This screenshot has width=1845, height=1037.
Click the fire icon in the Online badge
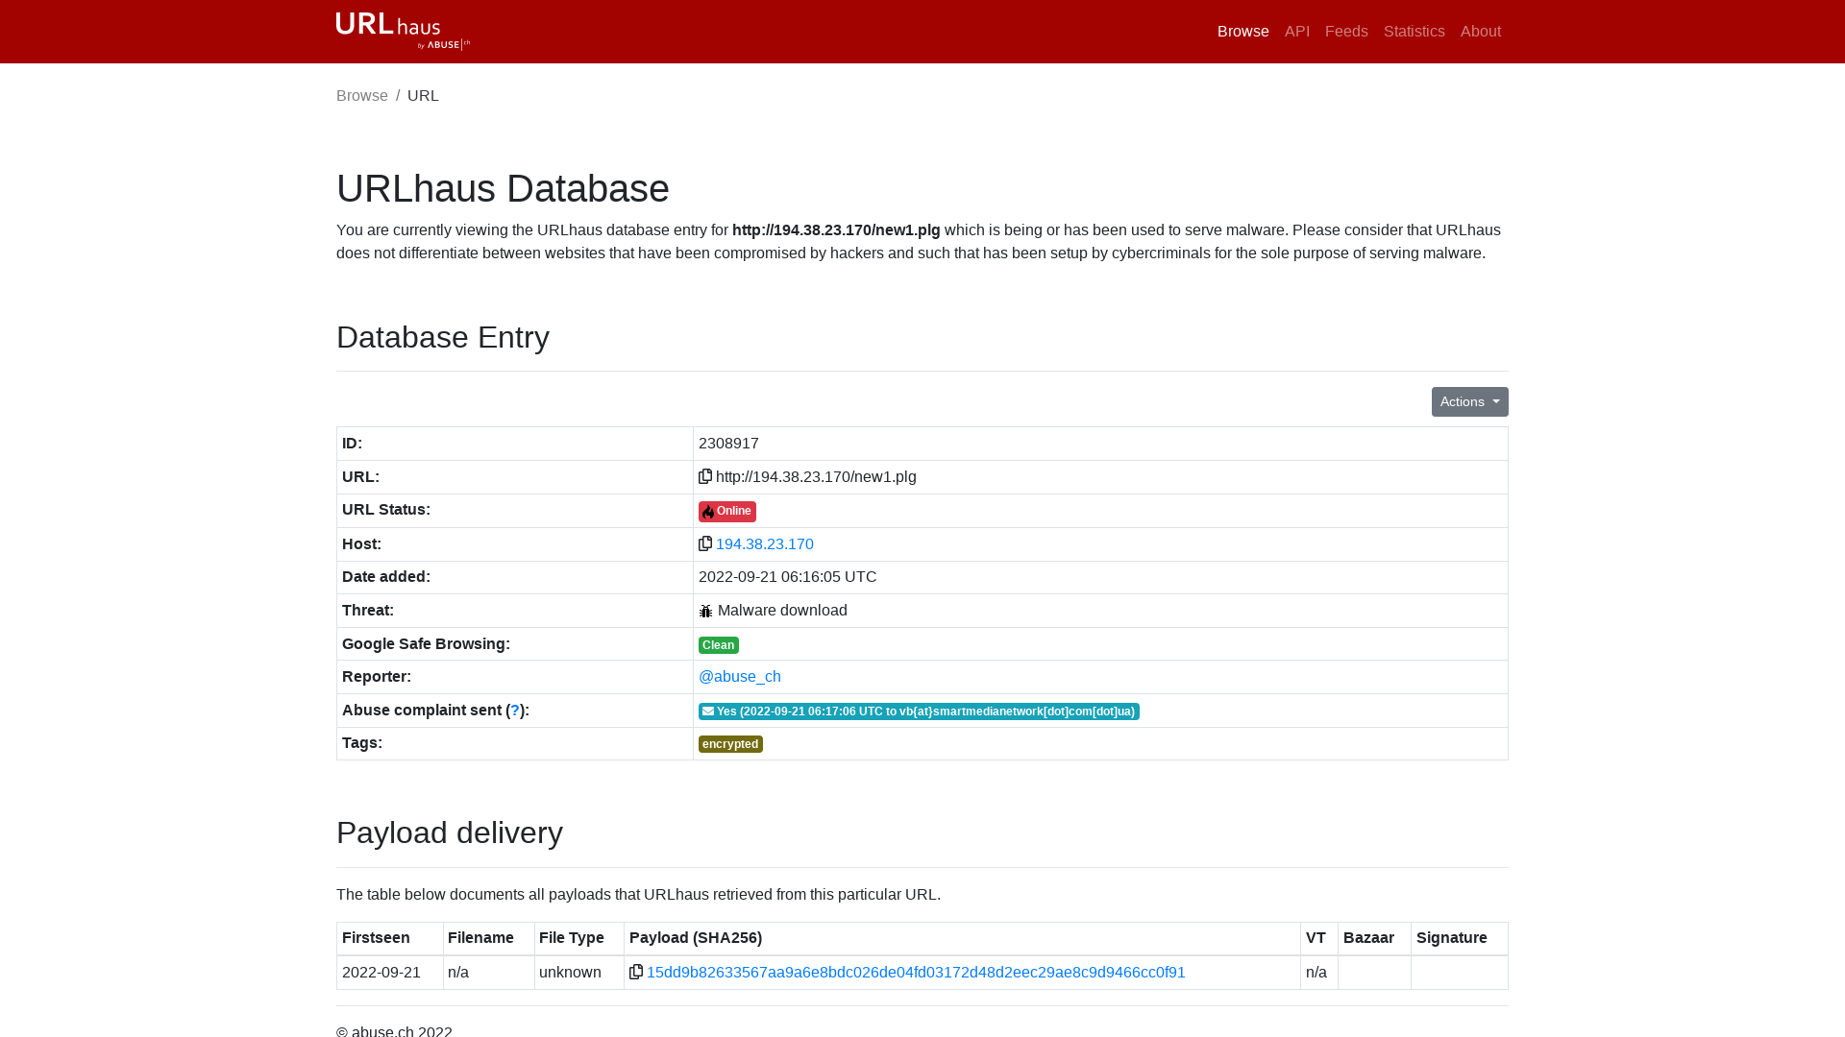708,511
